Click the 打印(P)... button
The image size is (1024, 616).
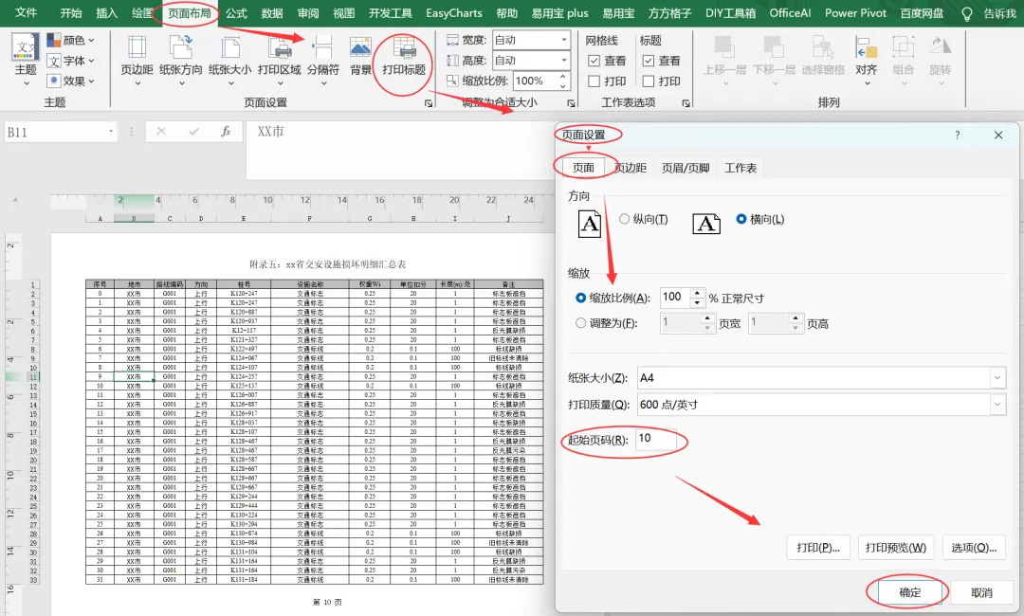click(817, 548)
